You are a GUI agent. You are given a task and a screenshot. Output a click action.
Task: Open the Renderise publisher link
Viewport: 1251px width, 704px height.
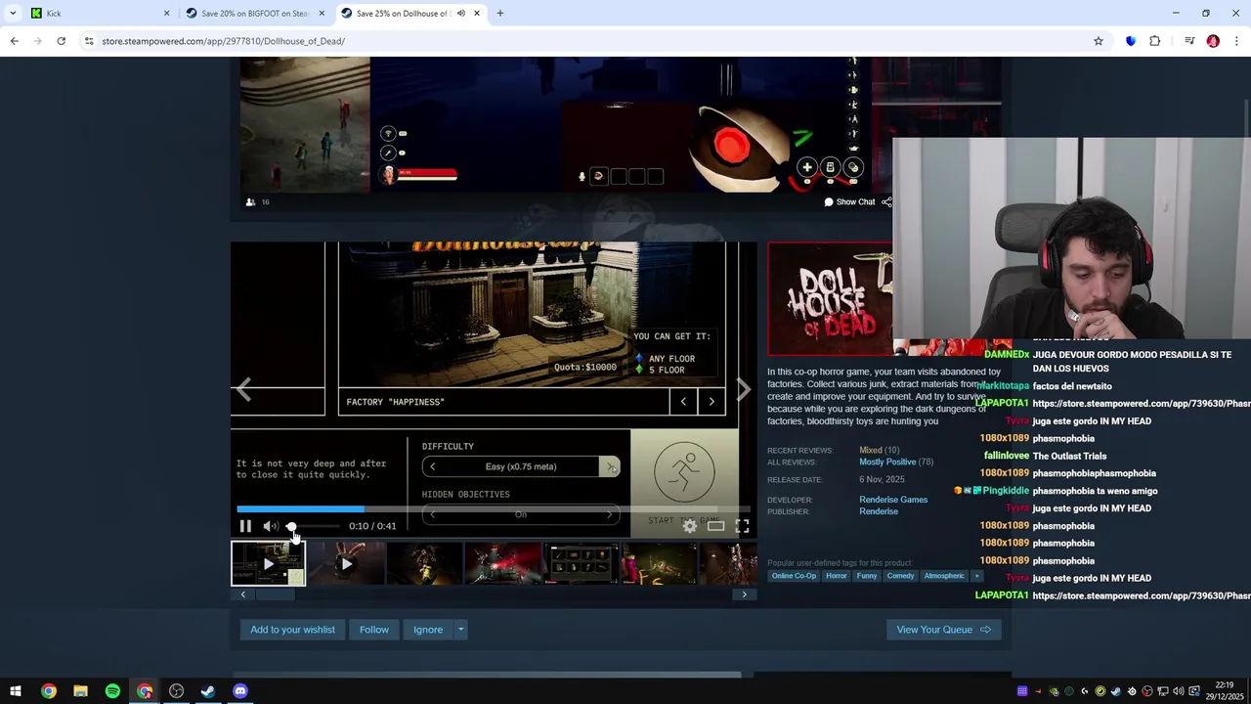tap(879, 511)
